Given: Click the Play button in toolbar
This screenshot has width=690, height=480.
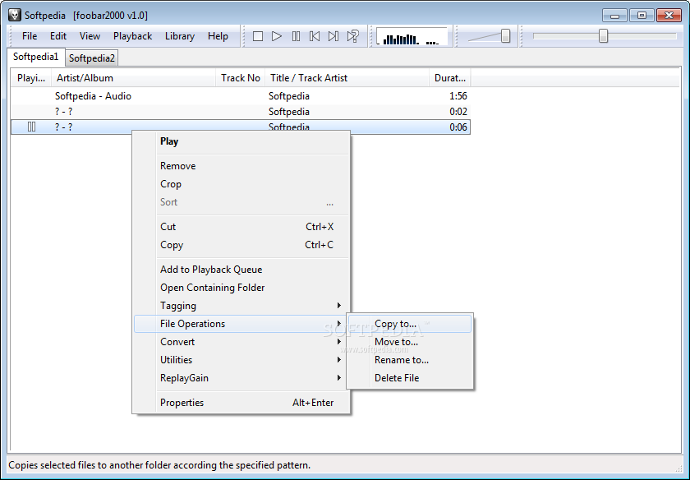Looking at the screenshot, I should tap(276, 36).
